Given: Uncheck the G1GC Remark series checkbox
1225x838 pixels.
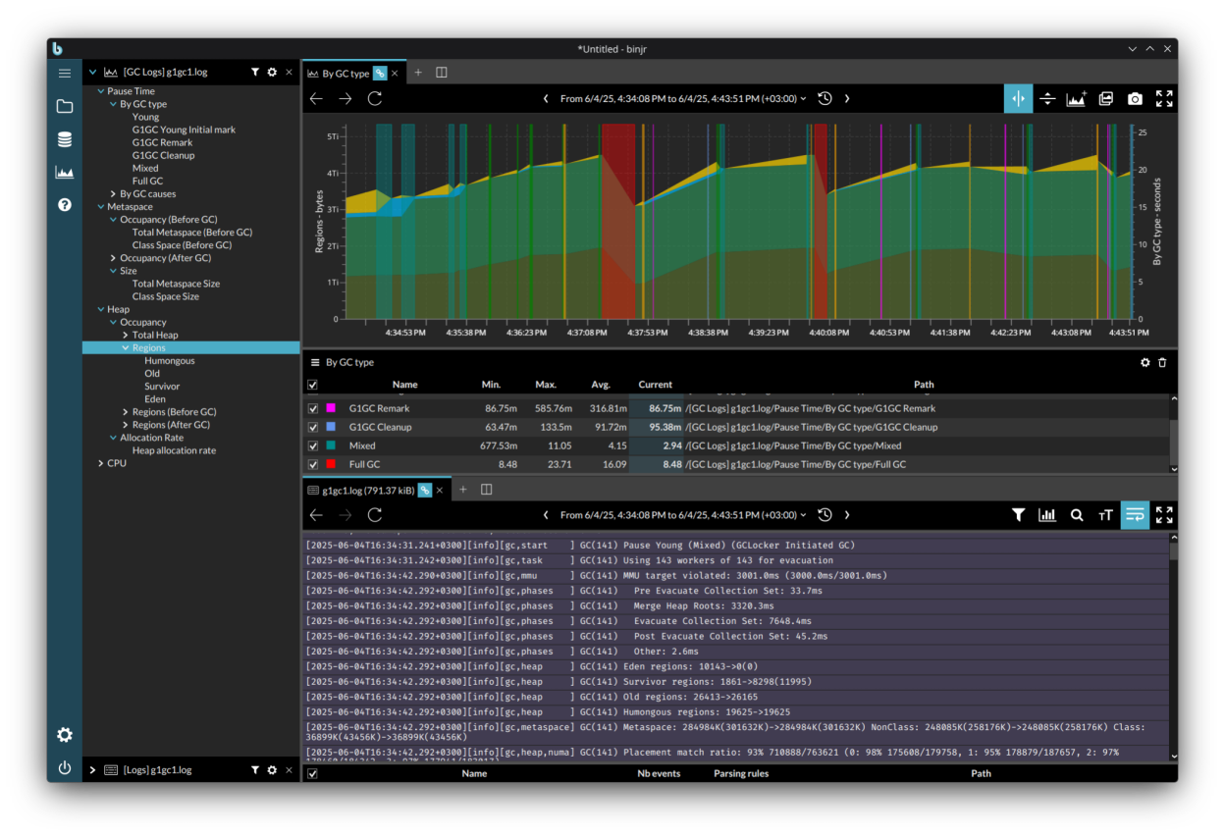Looking at the screenshot, I should [x=313, y=408].
